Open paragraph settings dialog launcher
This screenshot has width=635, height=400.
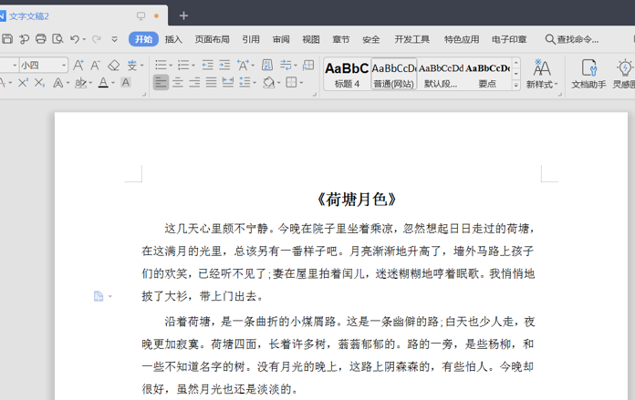point(314,94)
